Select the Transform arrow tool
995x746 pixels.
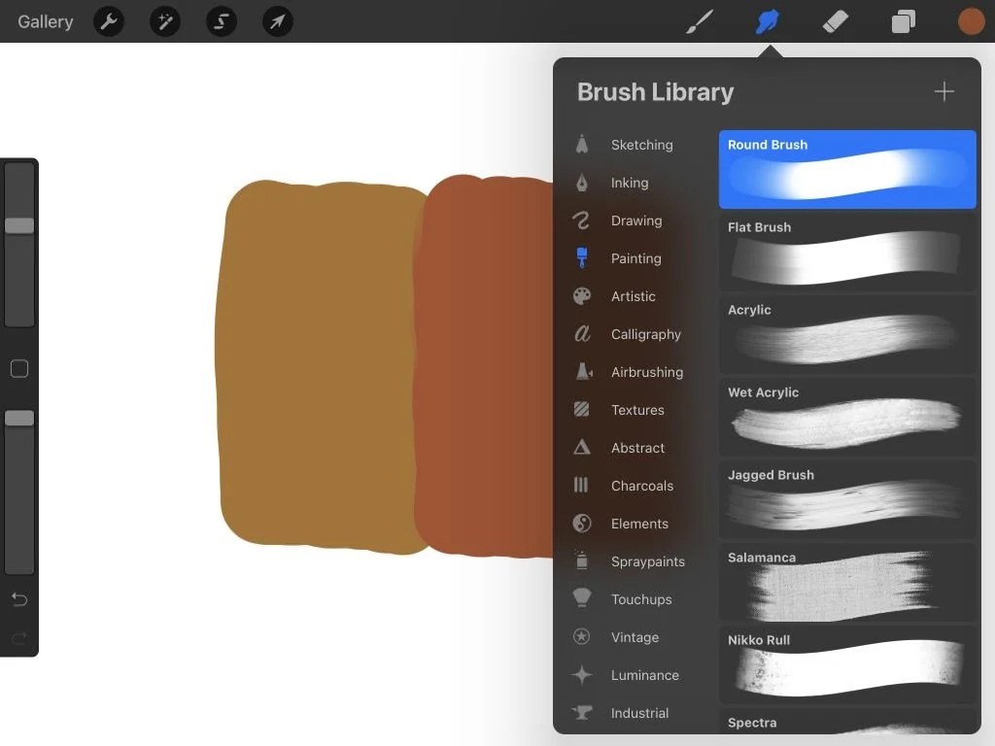click(x=278, y=21)
